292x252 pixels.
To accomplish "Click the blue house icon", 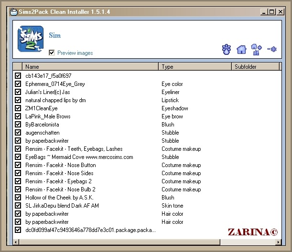I will coord(241,50).
